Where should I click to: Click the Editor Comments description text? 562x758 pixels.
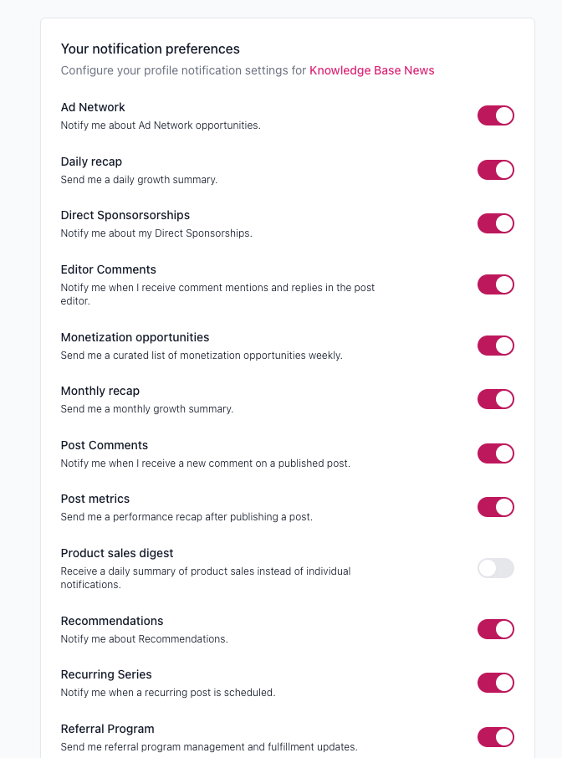point(217,294)
